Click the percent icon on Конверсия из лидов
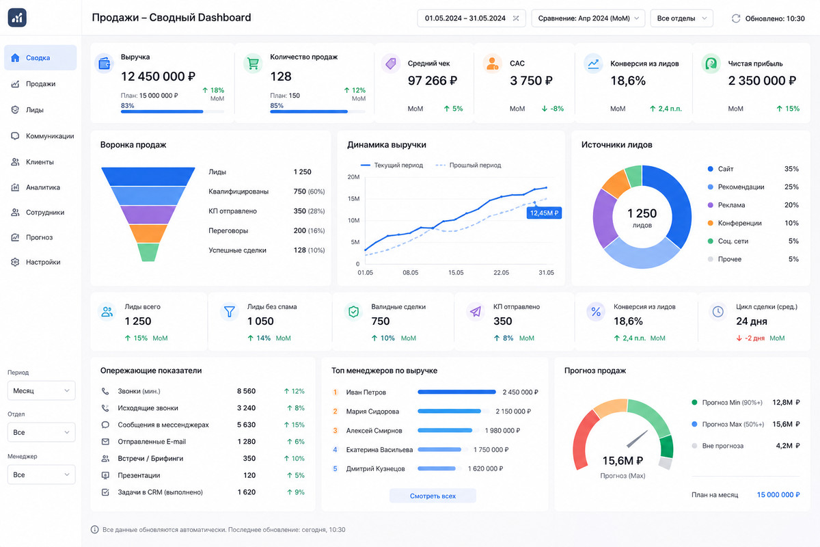 point(596,312)
